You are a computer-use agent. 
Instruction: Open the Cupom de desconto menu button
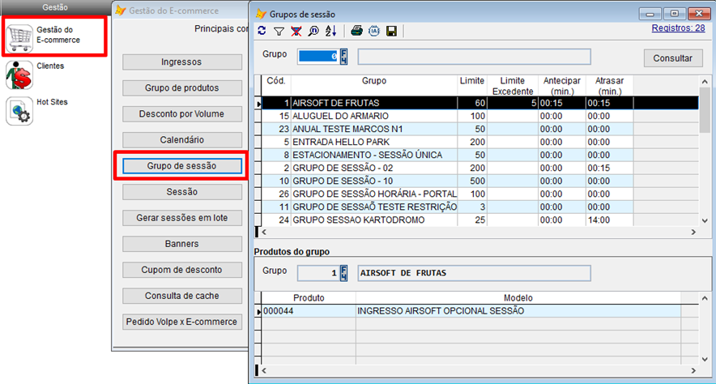[x=182, y=270]
